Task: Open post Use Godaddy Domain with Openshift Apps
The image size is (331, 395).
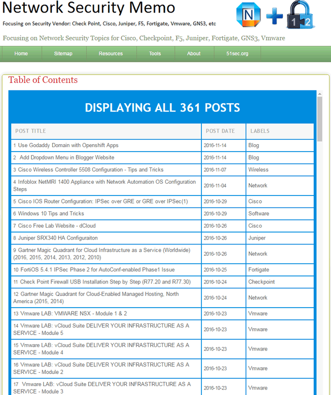Action: coord(68,145)
